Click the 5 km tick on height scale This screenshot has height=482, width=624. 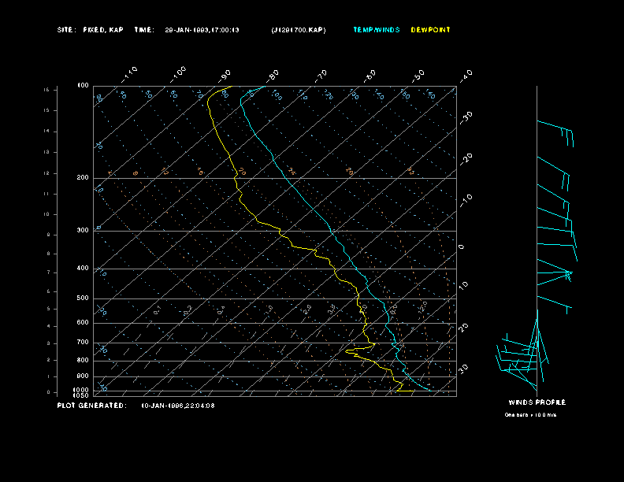point(49,309)
